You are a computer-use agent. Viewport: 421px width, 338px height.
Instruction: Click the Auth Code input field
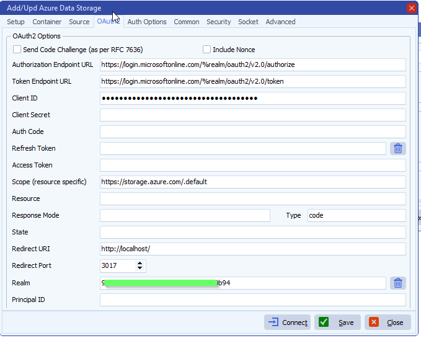point(252,131)
